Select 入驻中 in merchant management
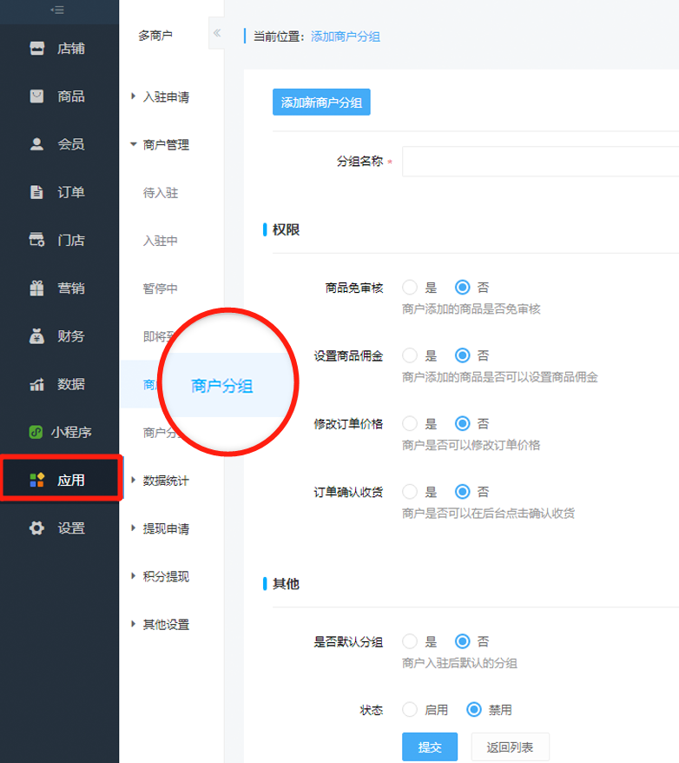679x763 pixels. pyautogui.click(x=161, y=241)
